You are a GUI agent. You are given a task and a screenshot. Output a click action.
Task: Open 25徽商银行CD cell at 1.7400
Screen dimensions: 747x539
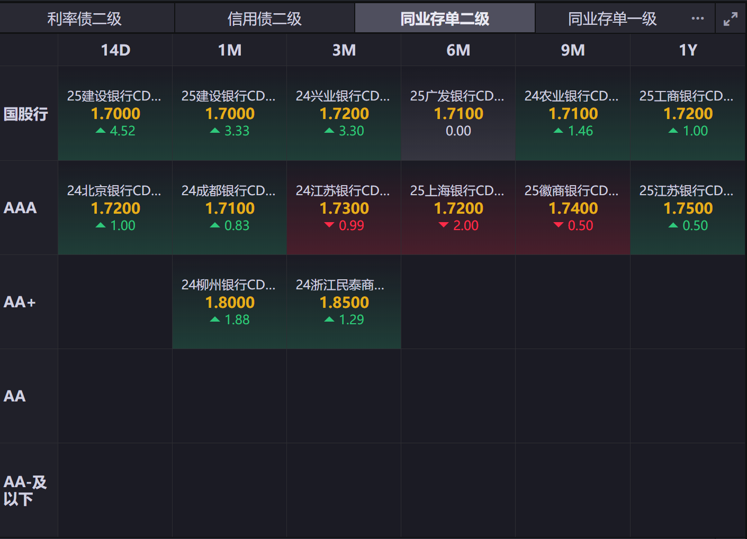[573, 208]
